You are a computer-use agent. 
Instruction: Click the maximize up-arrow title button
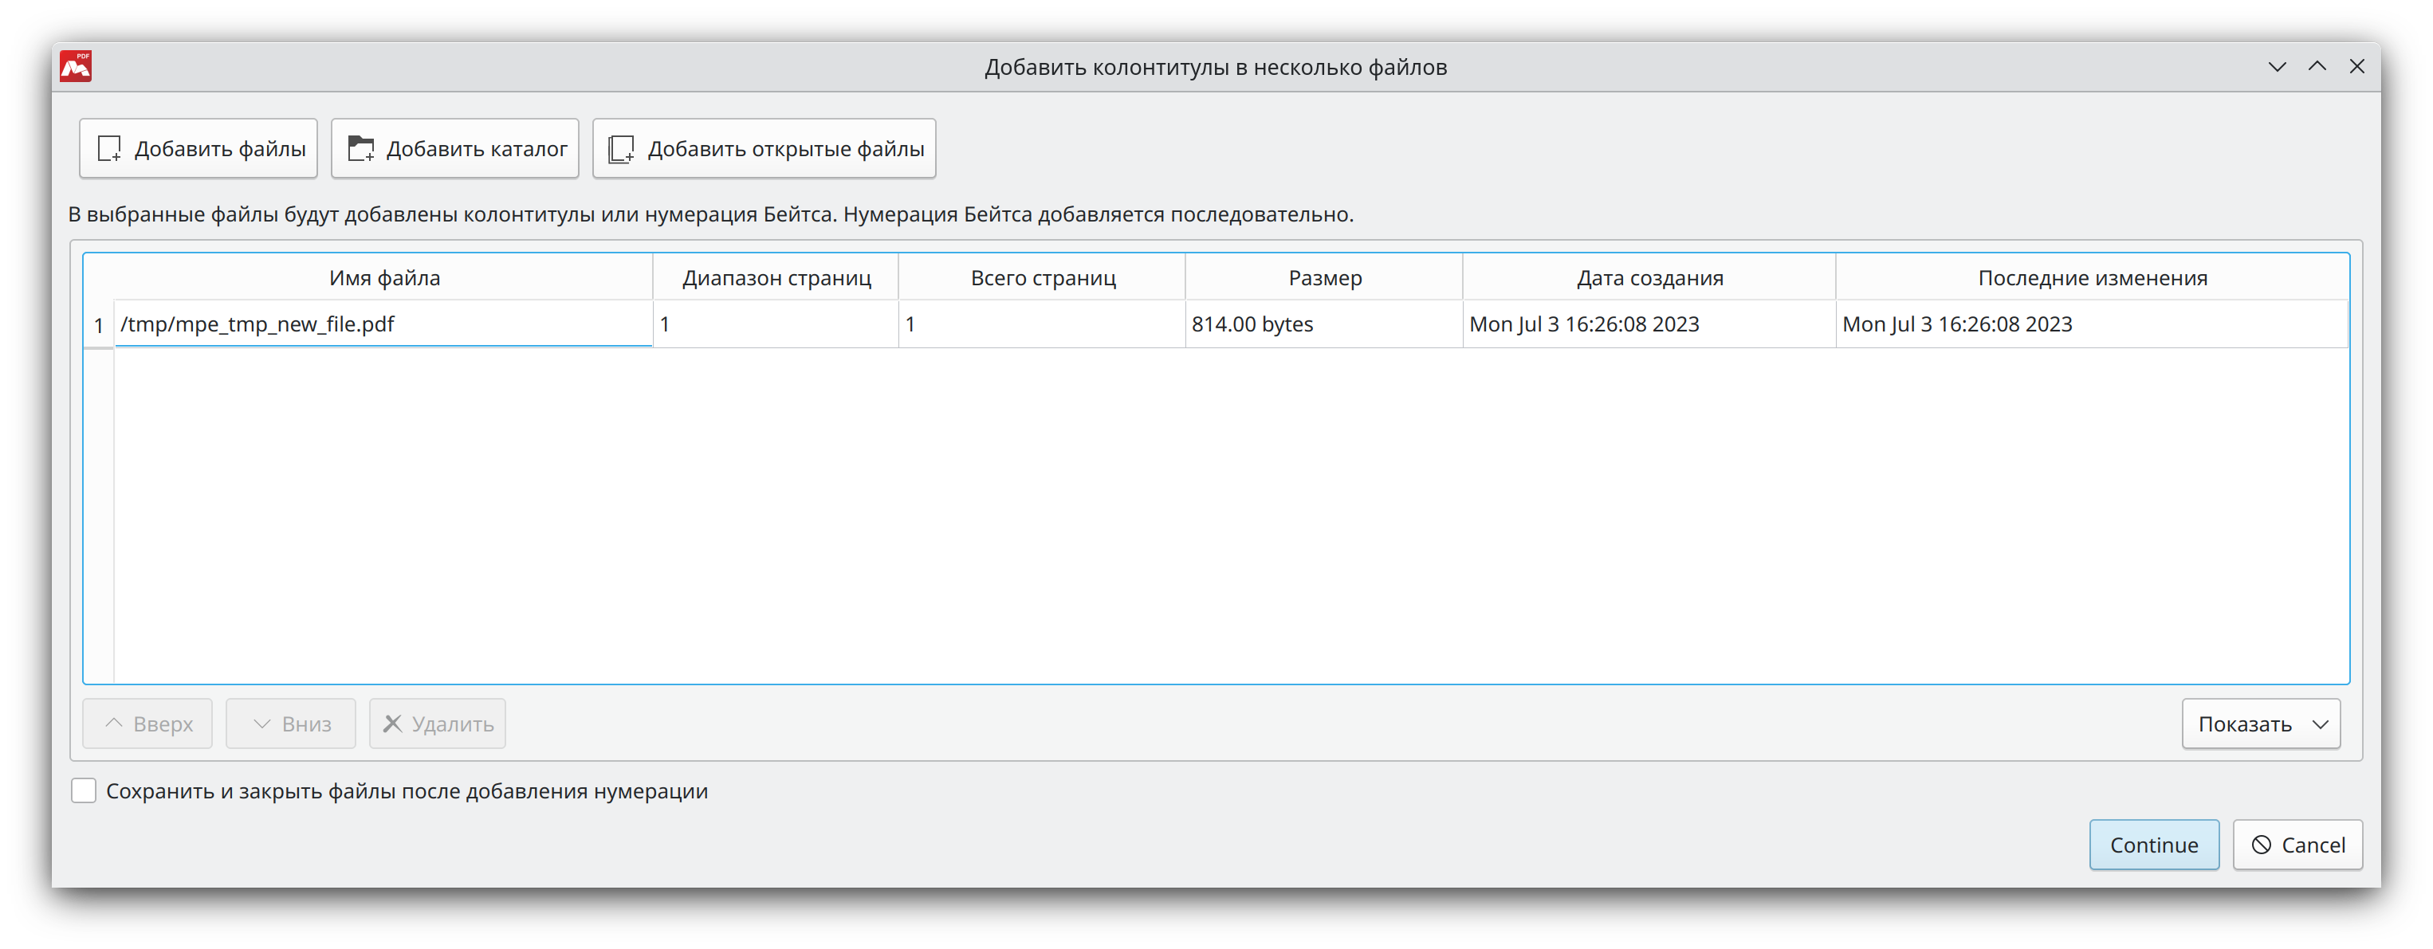[x=2317, y=66]
